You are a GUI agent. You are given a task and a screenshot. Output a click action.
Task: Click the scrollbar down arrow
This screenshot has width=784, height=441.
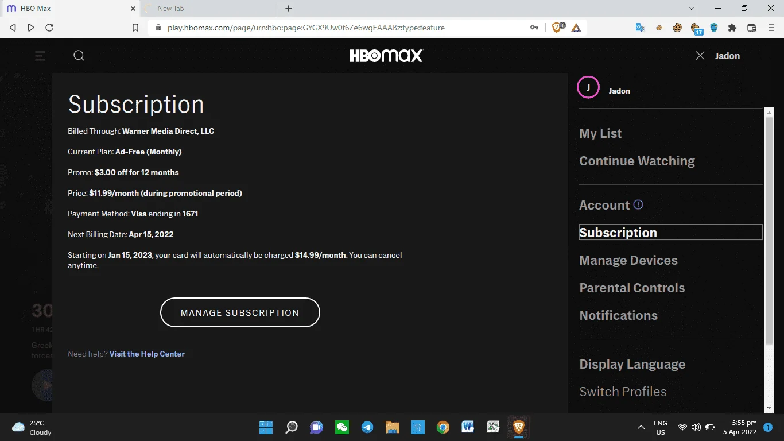(770, 408)
